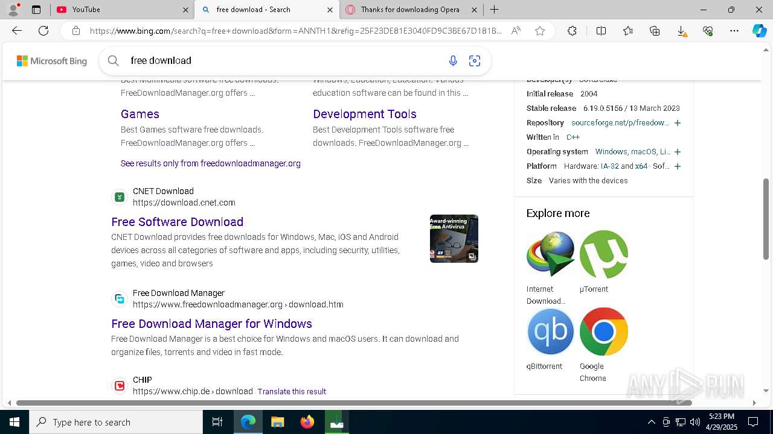Open Free Software Download result
Screen dimensions: 773x434
point(178,222)
